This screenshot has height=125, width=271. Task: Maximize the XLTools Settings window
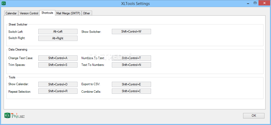pyautogui.click(x=255, y=3)
